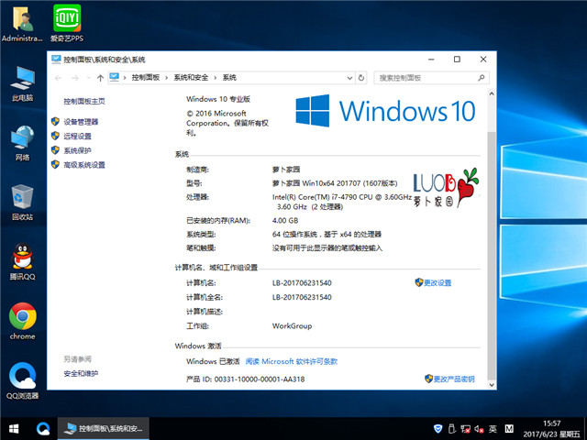
Task: Click the scrollbar up arrow
Action: (492, 93)
